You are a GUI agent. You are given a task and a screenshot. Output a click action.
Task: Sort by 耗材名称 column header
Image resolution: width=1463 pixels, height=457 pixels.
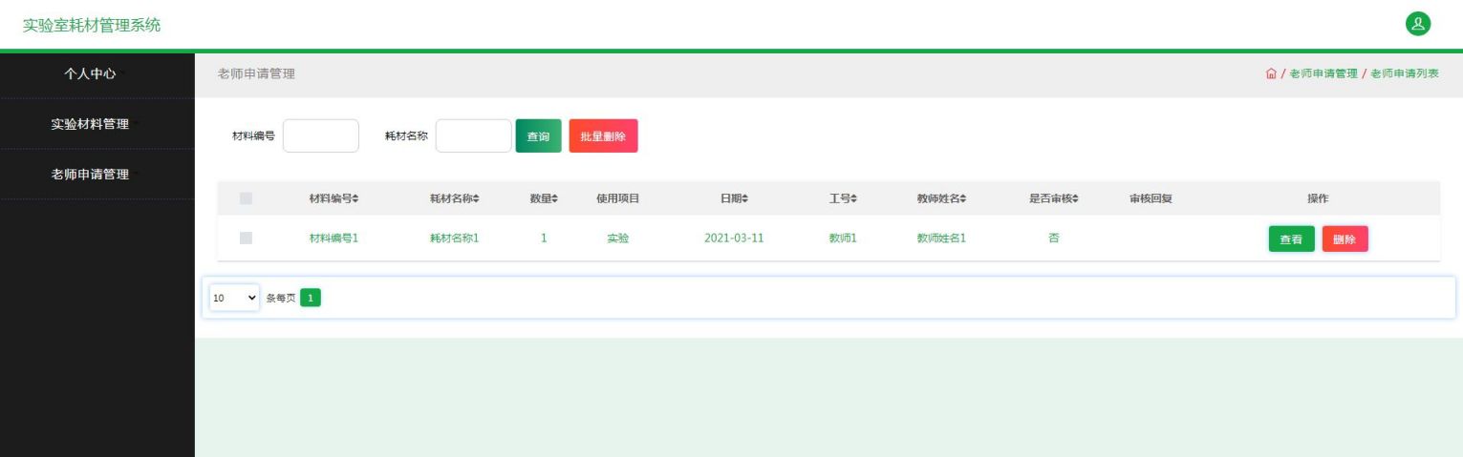[x=454, y=198]
